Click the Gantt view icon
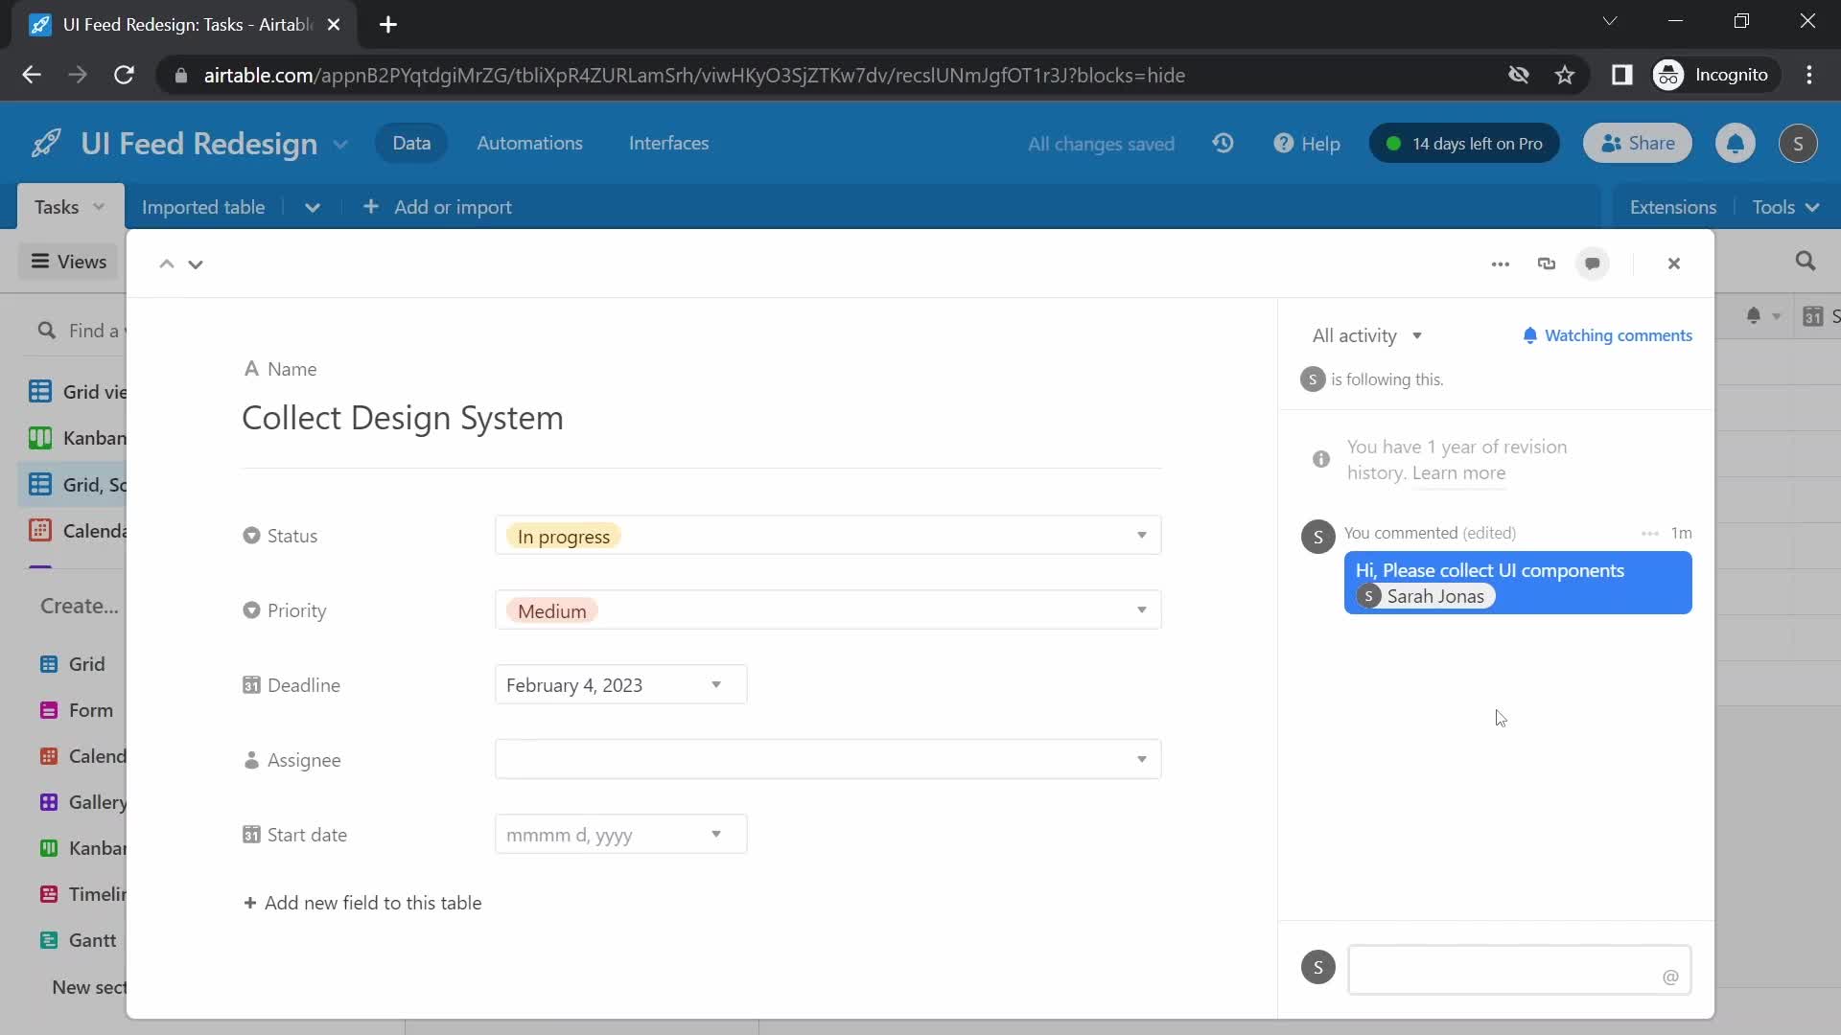The height and width of the screenshot is (1035, 1841). (x=49, y=940)
